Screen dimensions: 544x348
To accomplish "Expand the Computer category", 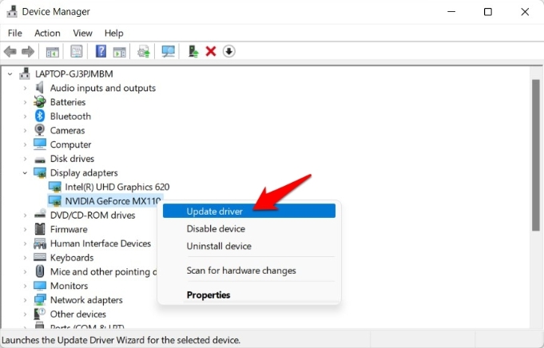I will pos(25,144).
